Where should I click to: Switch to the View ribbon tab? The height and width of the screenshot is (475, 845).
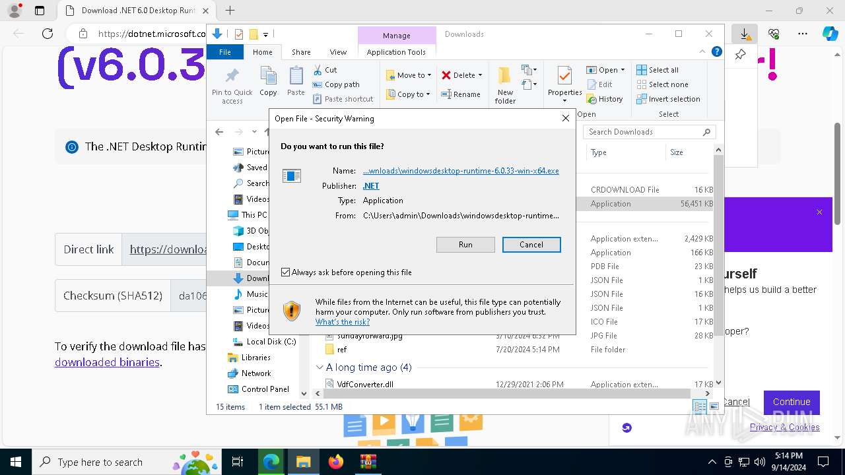[x=338, y=52]
